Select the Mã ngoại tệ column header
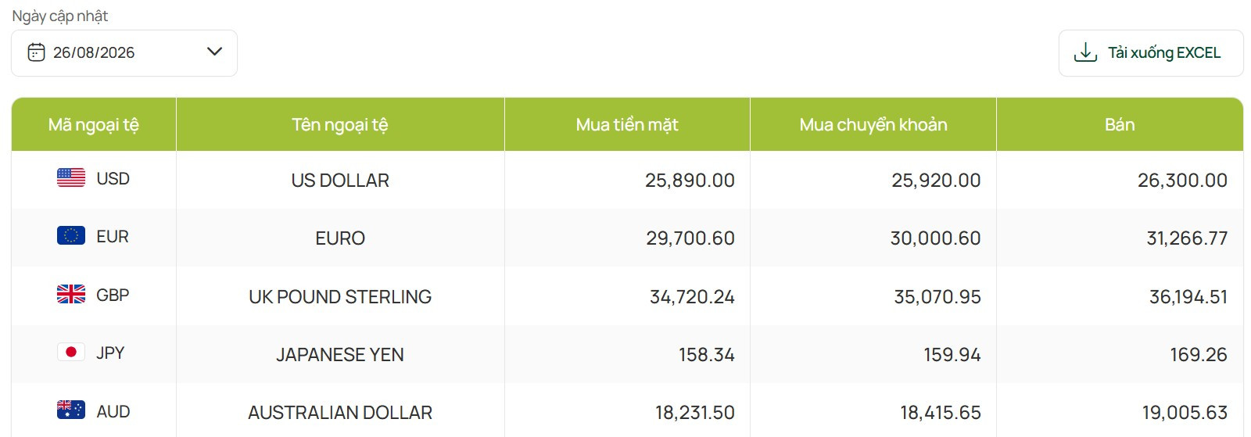 tap(94, 125)
